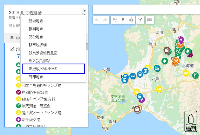Click the green tree marker at top right cluster
This screenshot has width=200, height=135.
click(x=187, y=51)
